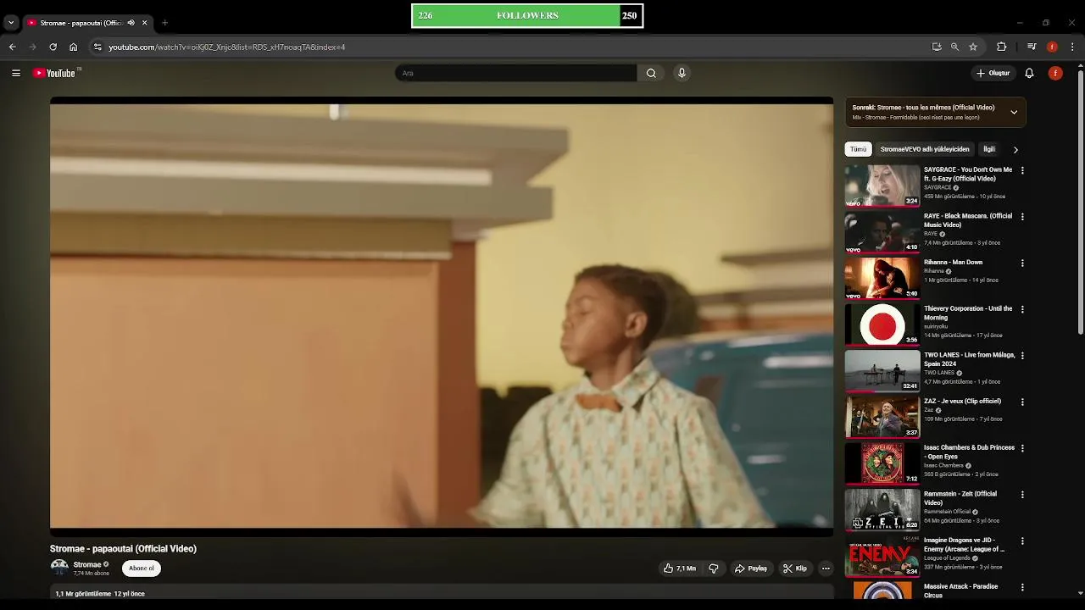Click the search magnifier button
Screen dimensions: 1085x610
click(x=651, y=73)
